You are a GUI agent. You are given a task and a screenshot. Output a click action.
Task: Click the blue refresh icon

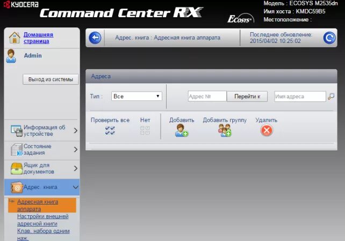point(329,38)
